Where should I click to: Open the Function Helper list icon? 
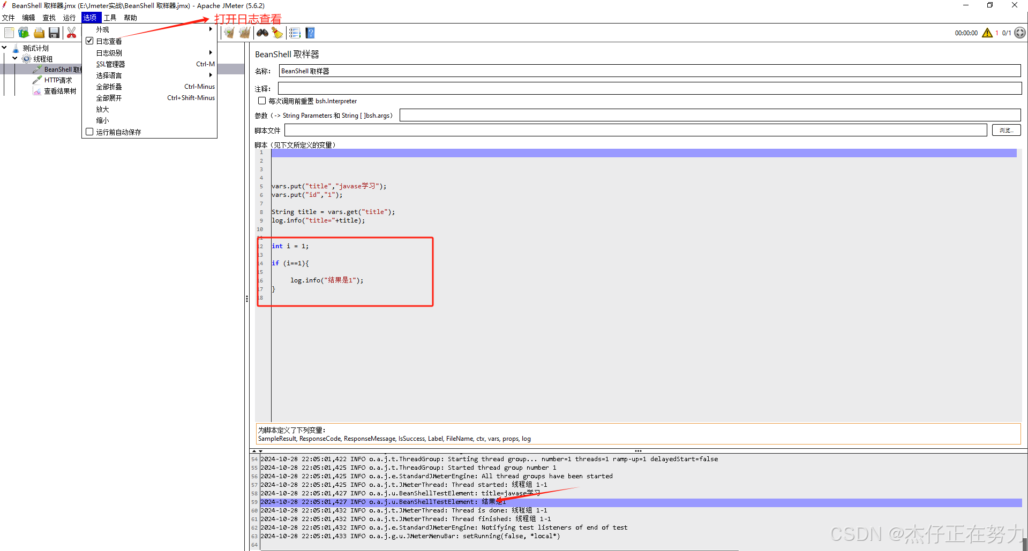coord(295,33)
